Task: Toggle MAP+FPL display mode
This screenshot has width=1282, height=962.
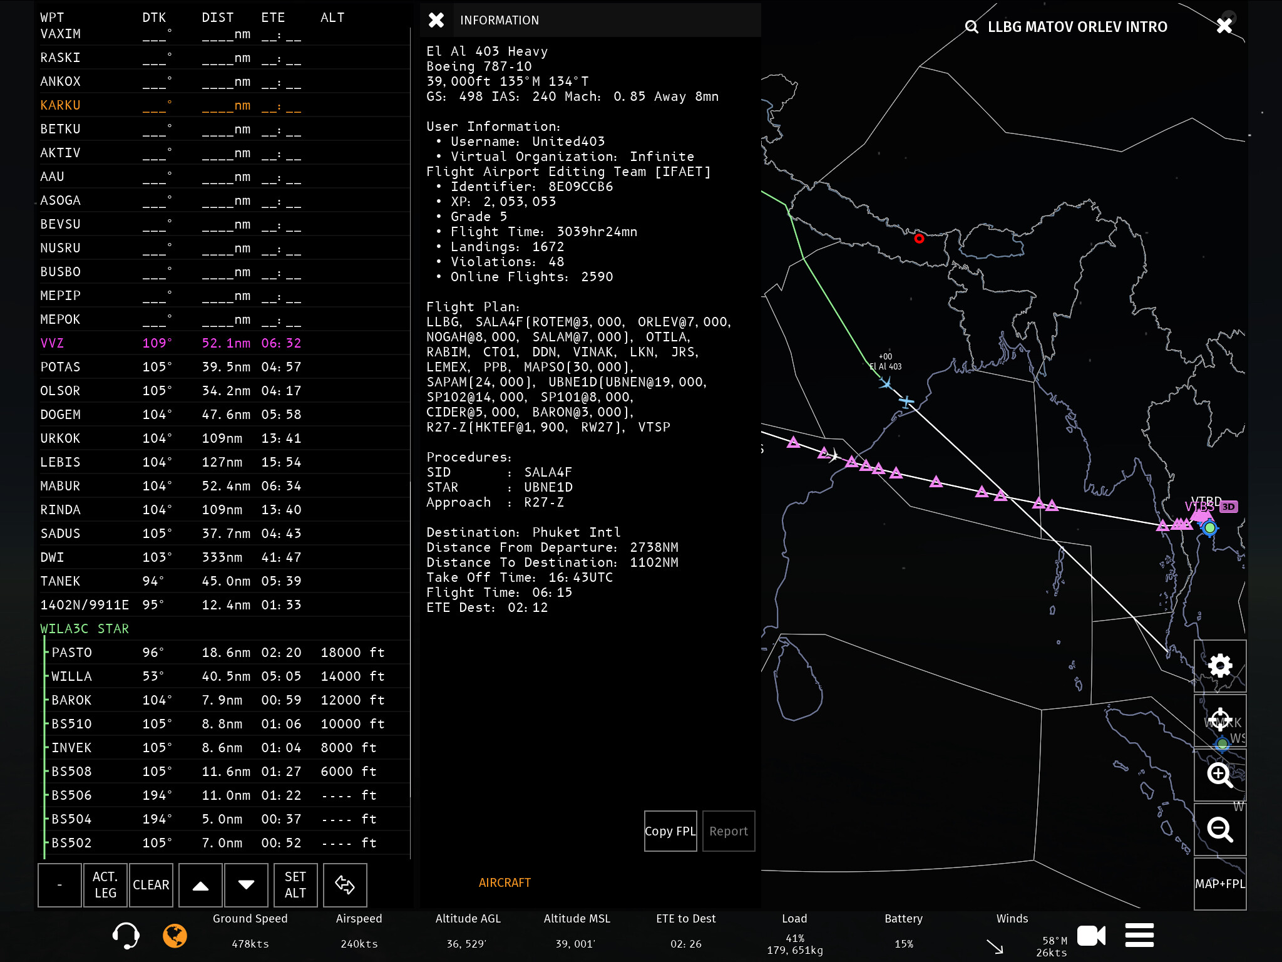Action: [1219, 884]
